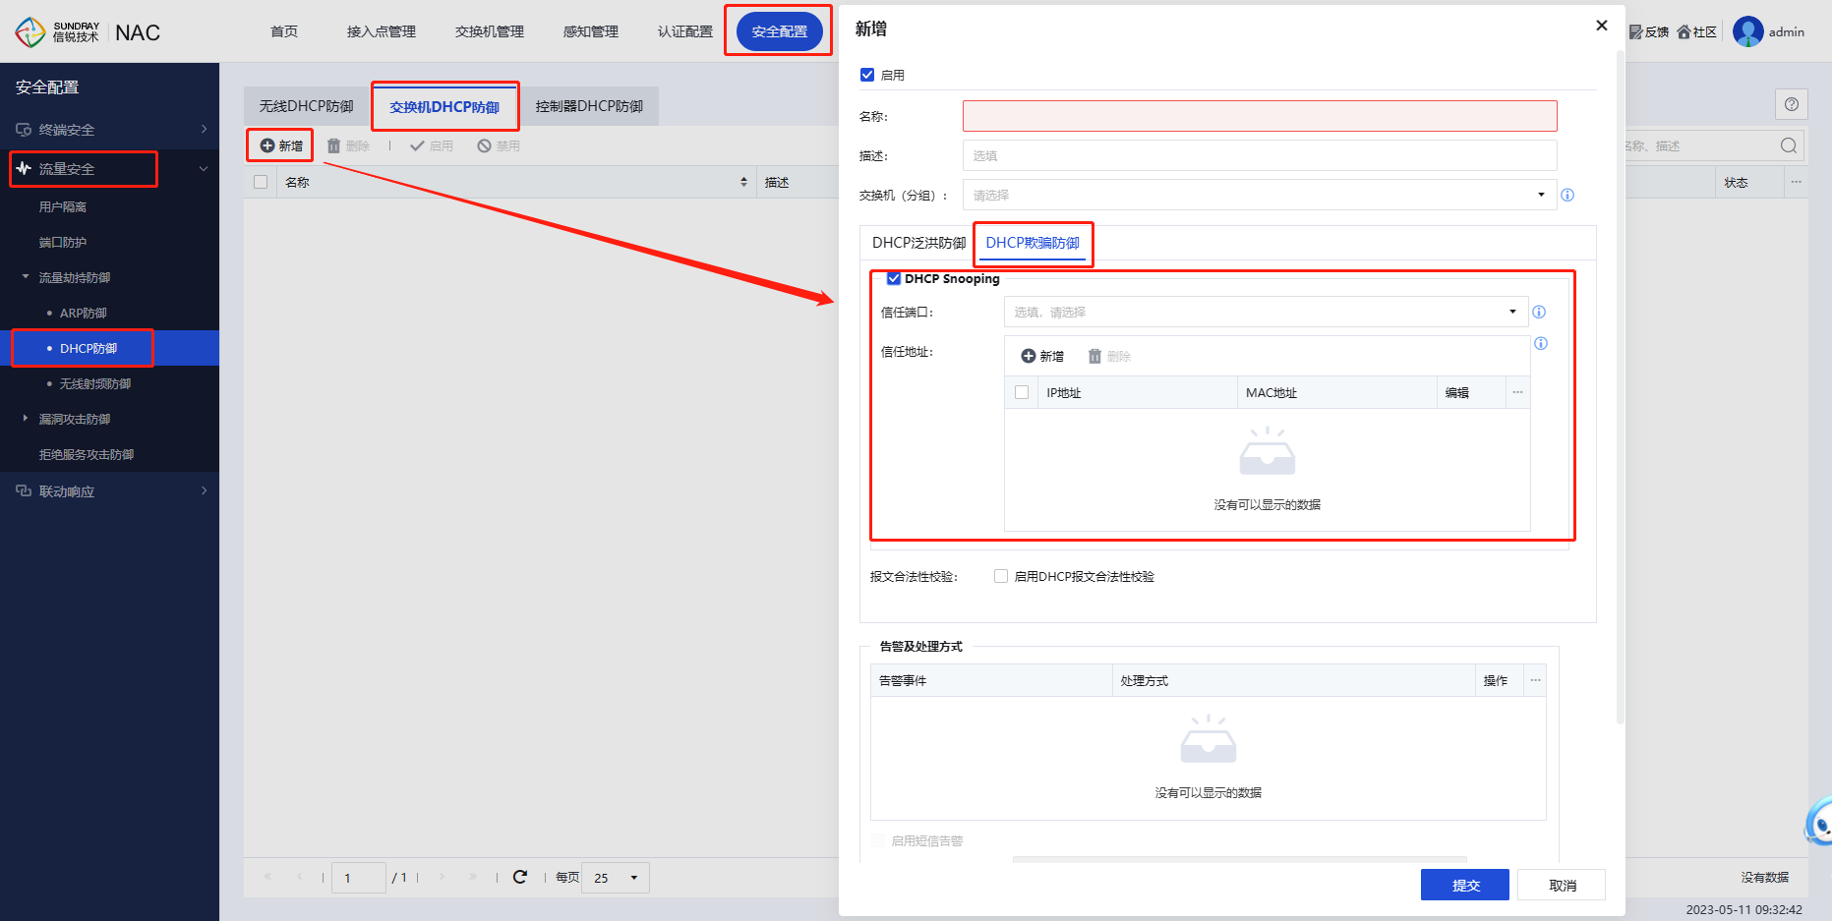Image resolution: width=1832 pixels, height=921 pixels.
Task: Open the 交换机管理 top menu
Action: (x=490, y=31)
